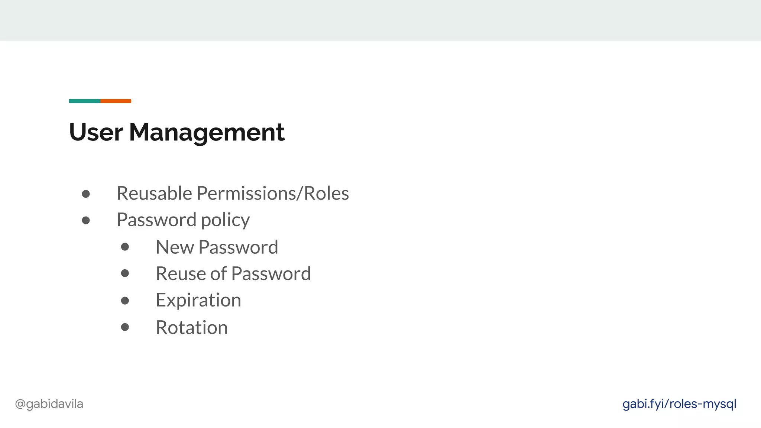Click the gray header band at the top
Image resolution: width=761 pixels, height=428 pixels.
click(x=380, y=20)
